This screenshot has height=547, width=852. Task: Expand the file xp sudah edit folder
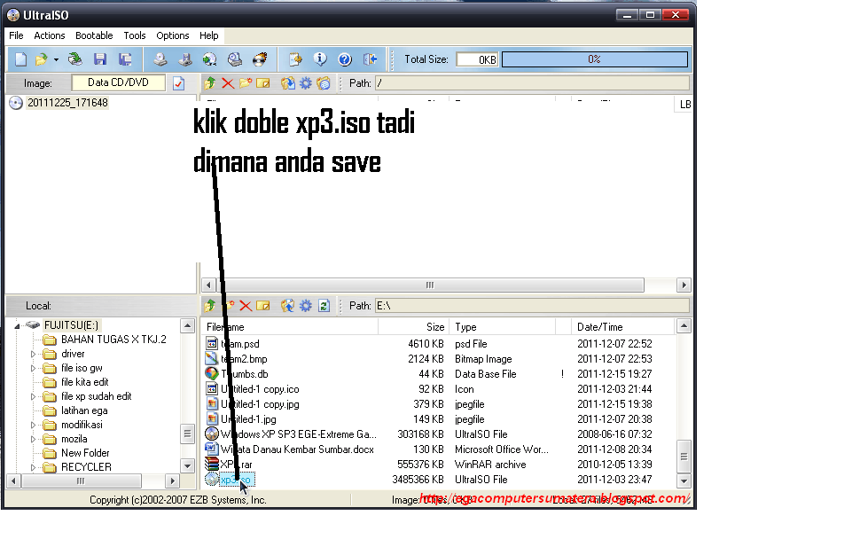pos(33,396)
